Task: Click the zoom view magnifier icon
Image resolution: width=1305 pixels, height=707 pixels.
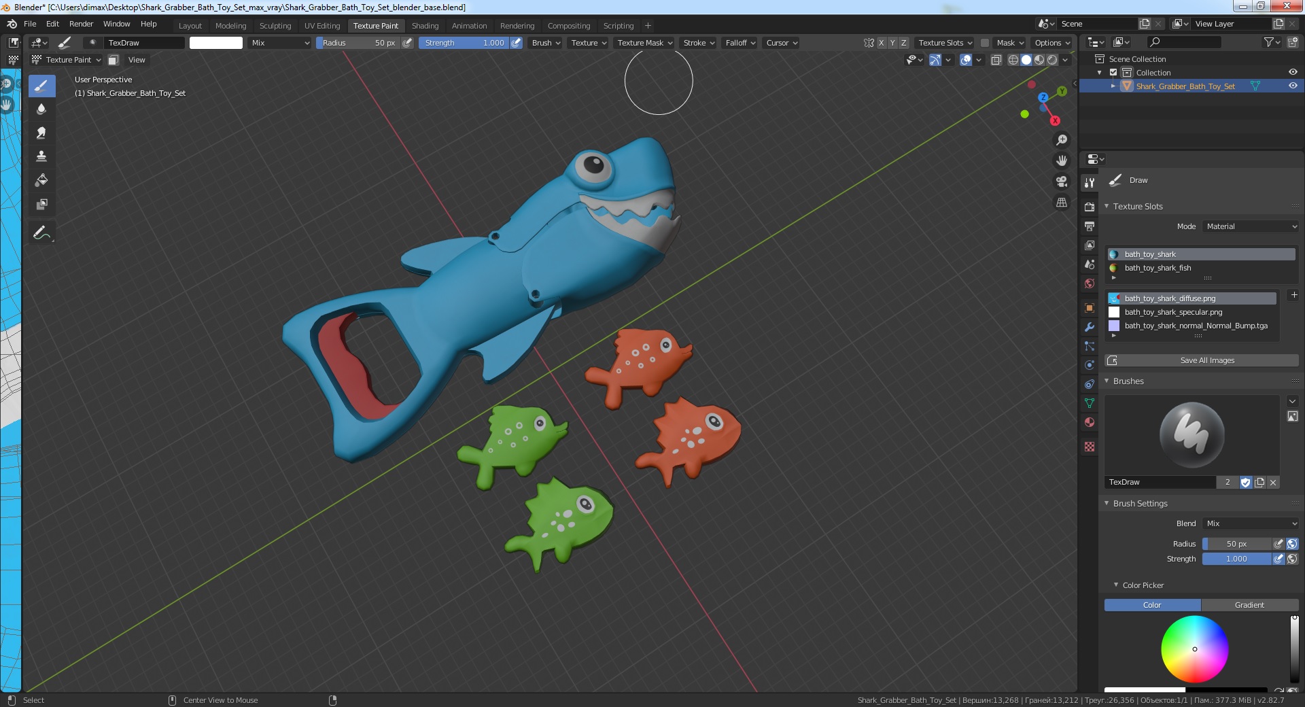Action: point(1061,140)
